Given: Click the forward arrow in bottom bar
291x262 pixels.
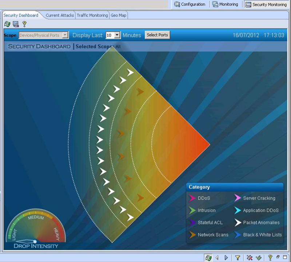Looking at the screenshot, I should click(226, 258).
